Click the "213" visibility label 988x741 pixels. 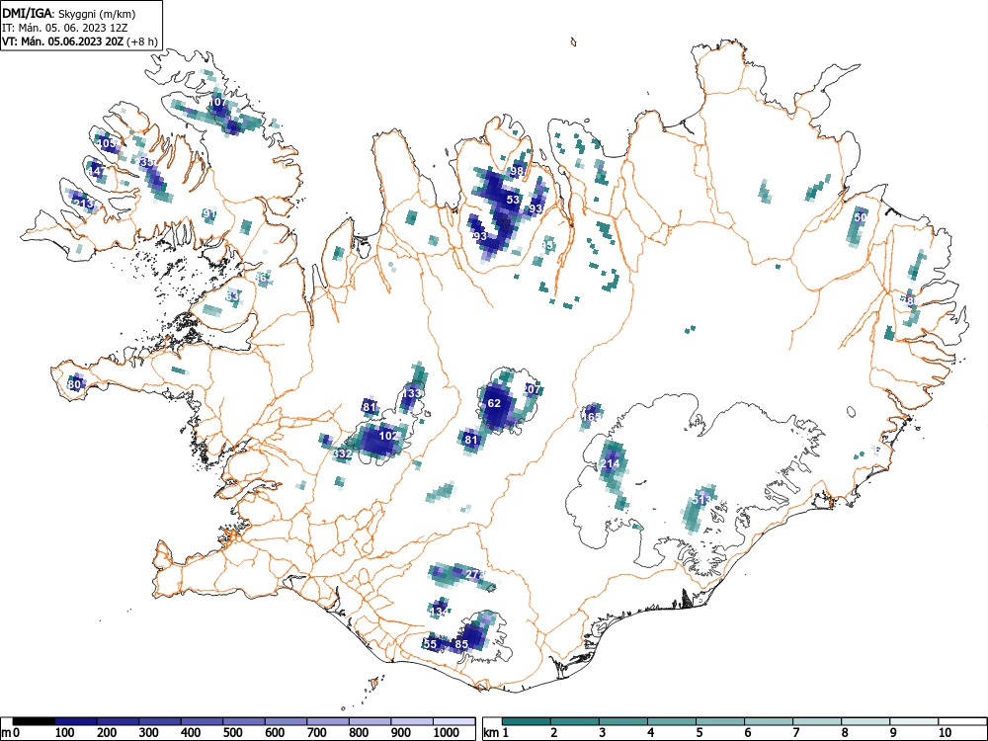click(x=83, y=204)
